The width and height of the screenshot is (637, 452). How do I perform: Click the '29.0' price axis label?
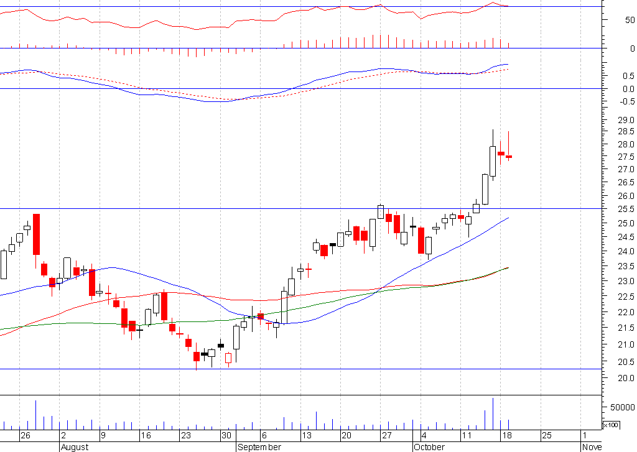click(626, 120)
